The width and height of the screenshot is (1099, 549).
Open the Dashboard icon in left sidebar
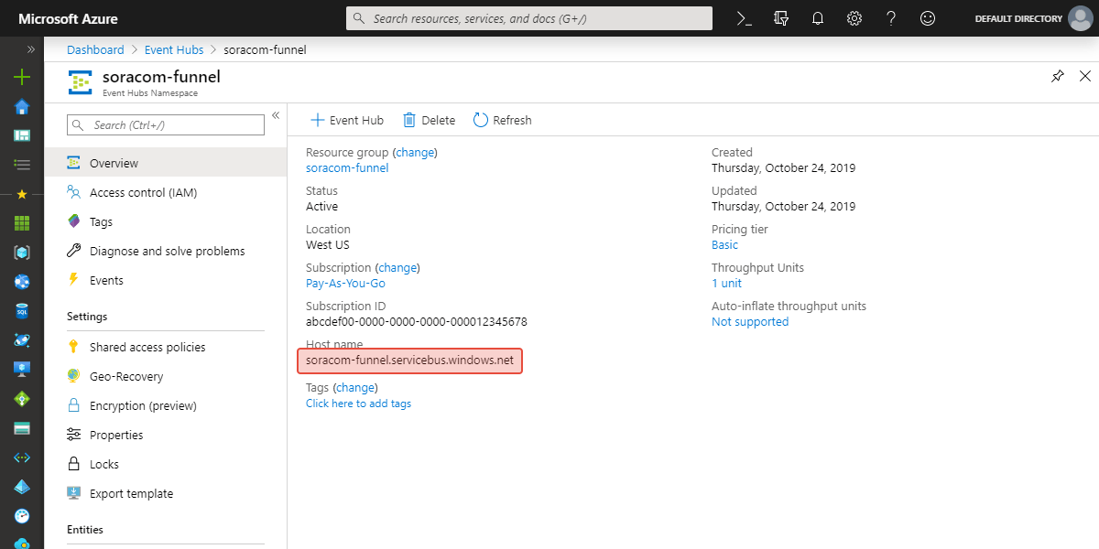[21, 135]
